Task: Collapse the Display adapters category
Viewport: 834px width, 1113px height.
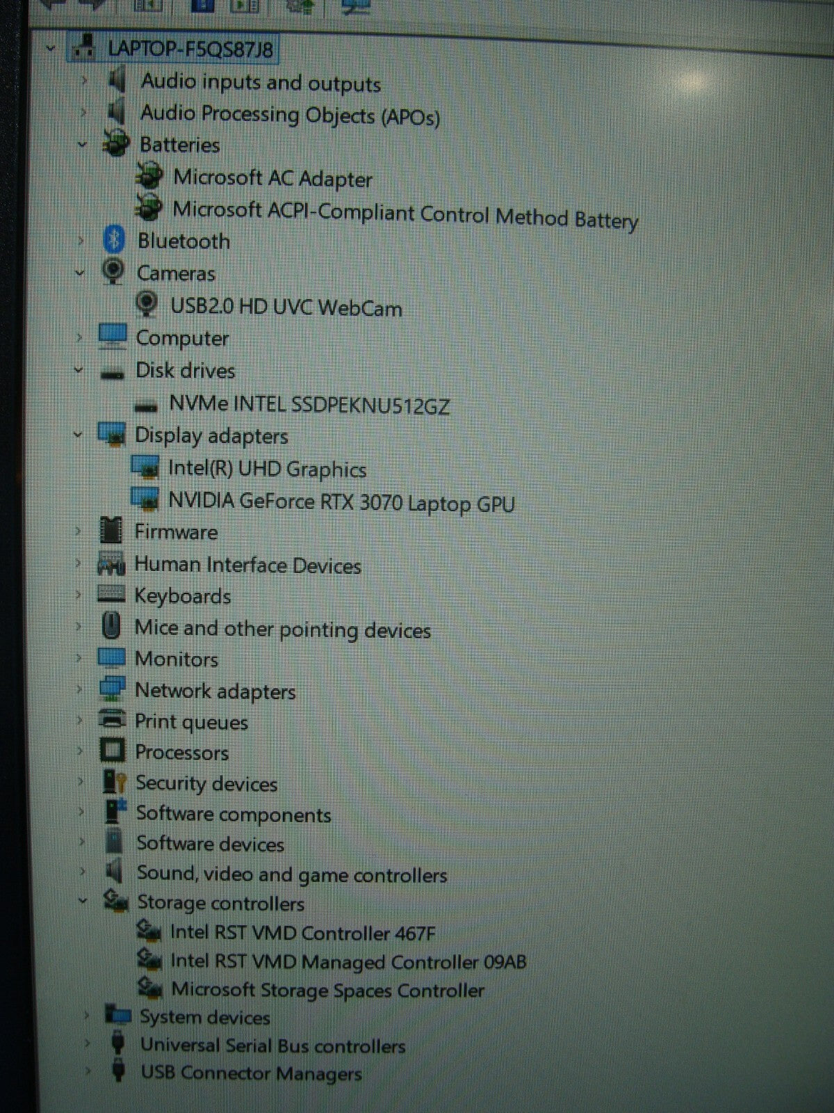Action: (78, 435)
